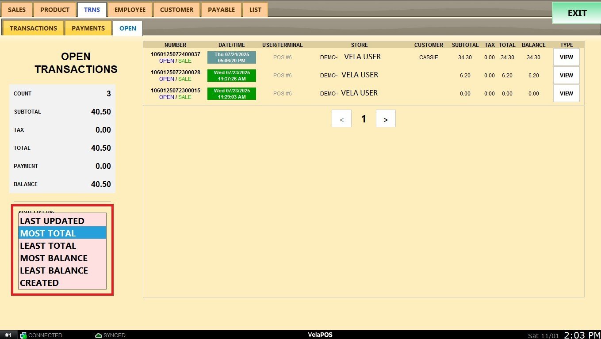Click the synced cloud icon
This screenshot has height=339, width=601.
tap(99, 335)
